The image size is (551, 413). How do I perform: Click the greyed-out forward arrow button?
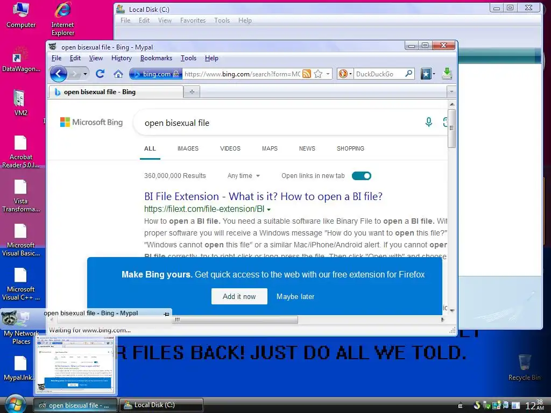click(x=74, y=74)
